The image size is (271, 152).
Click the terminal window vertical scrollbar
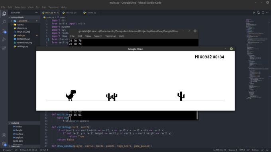click(x=197, y=115)
